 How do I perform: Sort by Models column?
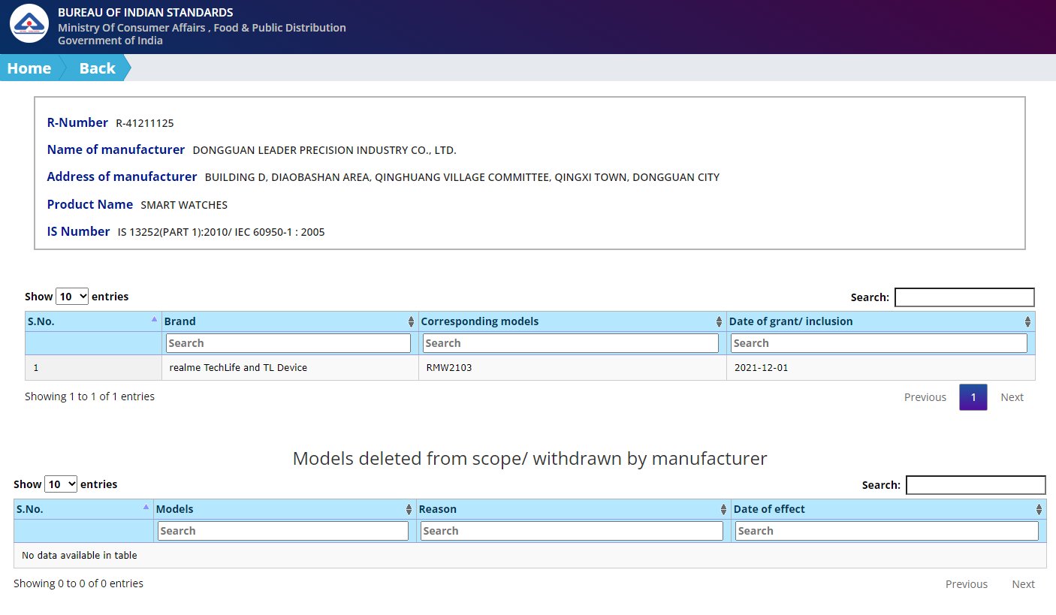pos(285,509)
